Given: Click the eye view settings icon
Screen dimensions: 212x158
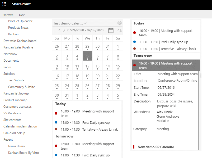Looking at the screenshot, I should point(120,30).
